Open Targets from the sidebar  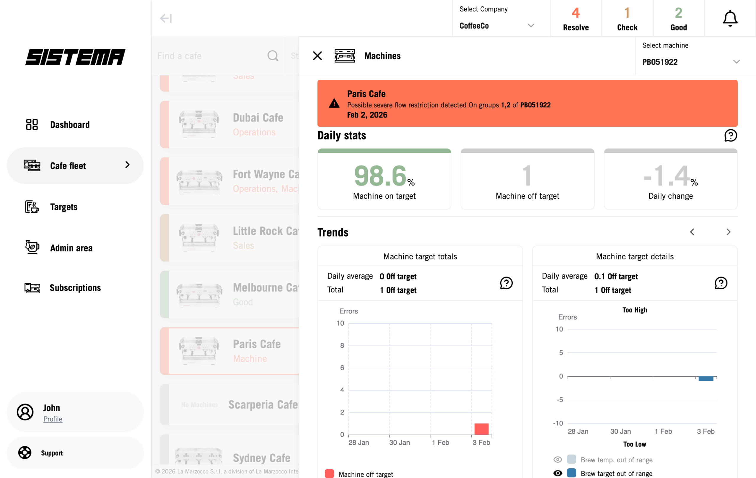click(63, 207)
